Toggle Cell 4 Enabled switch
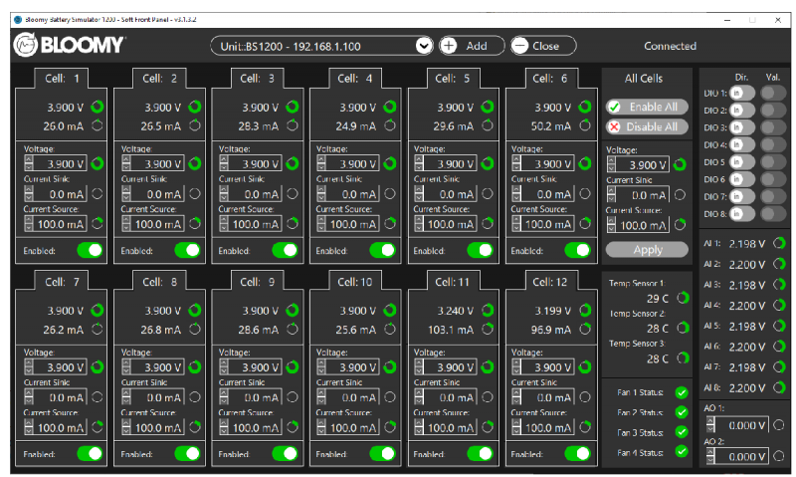 click(382, 250)
